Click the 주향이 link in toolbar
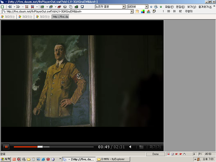This screenshot has height=162, width=216. [x=189, y=11]
